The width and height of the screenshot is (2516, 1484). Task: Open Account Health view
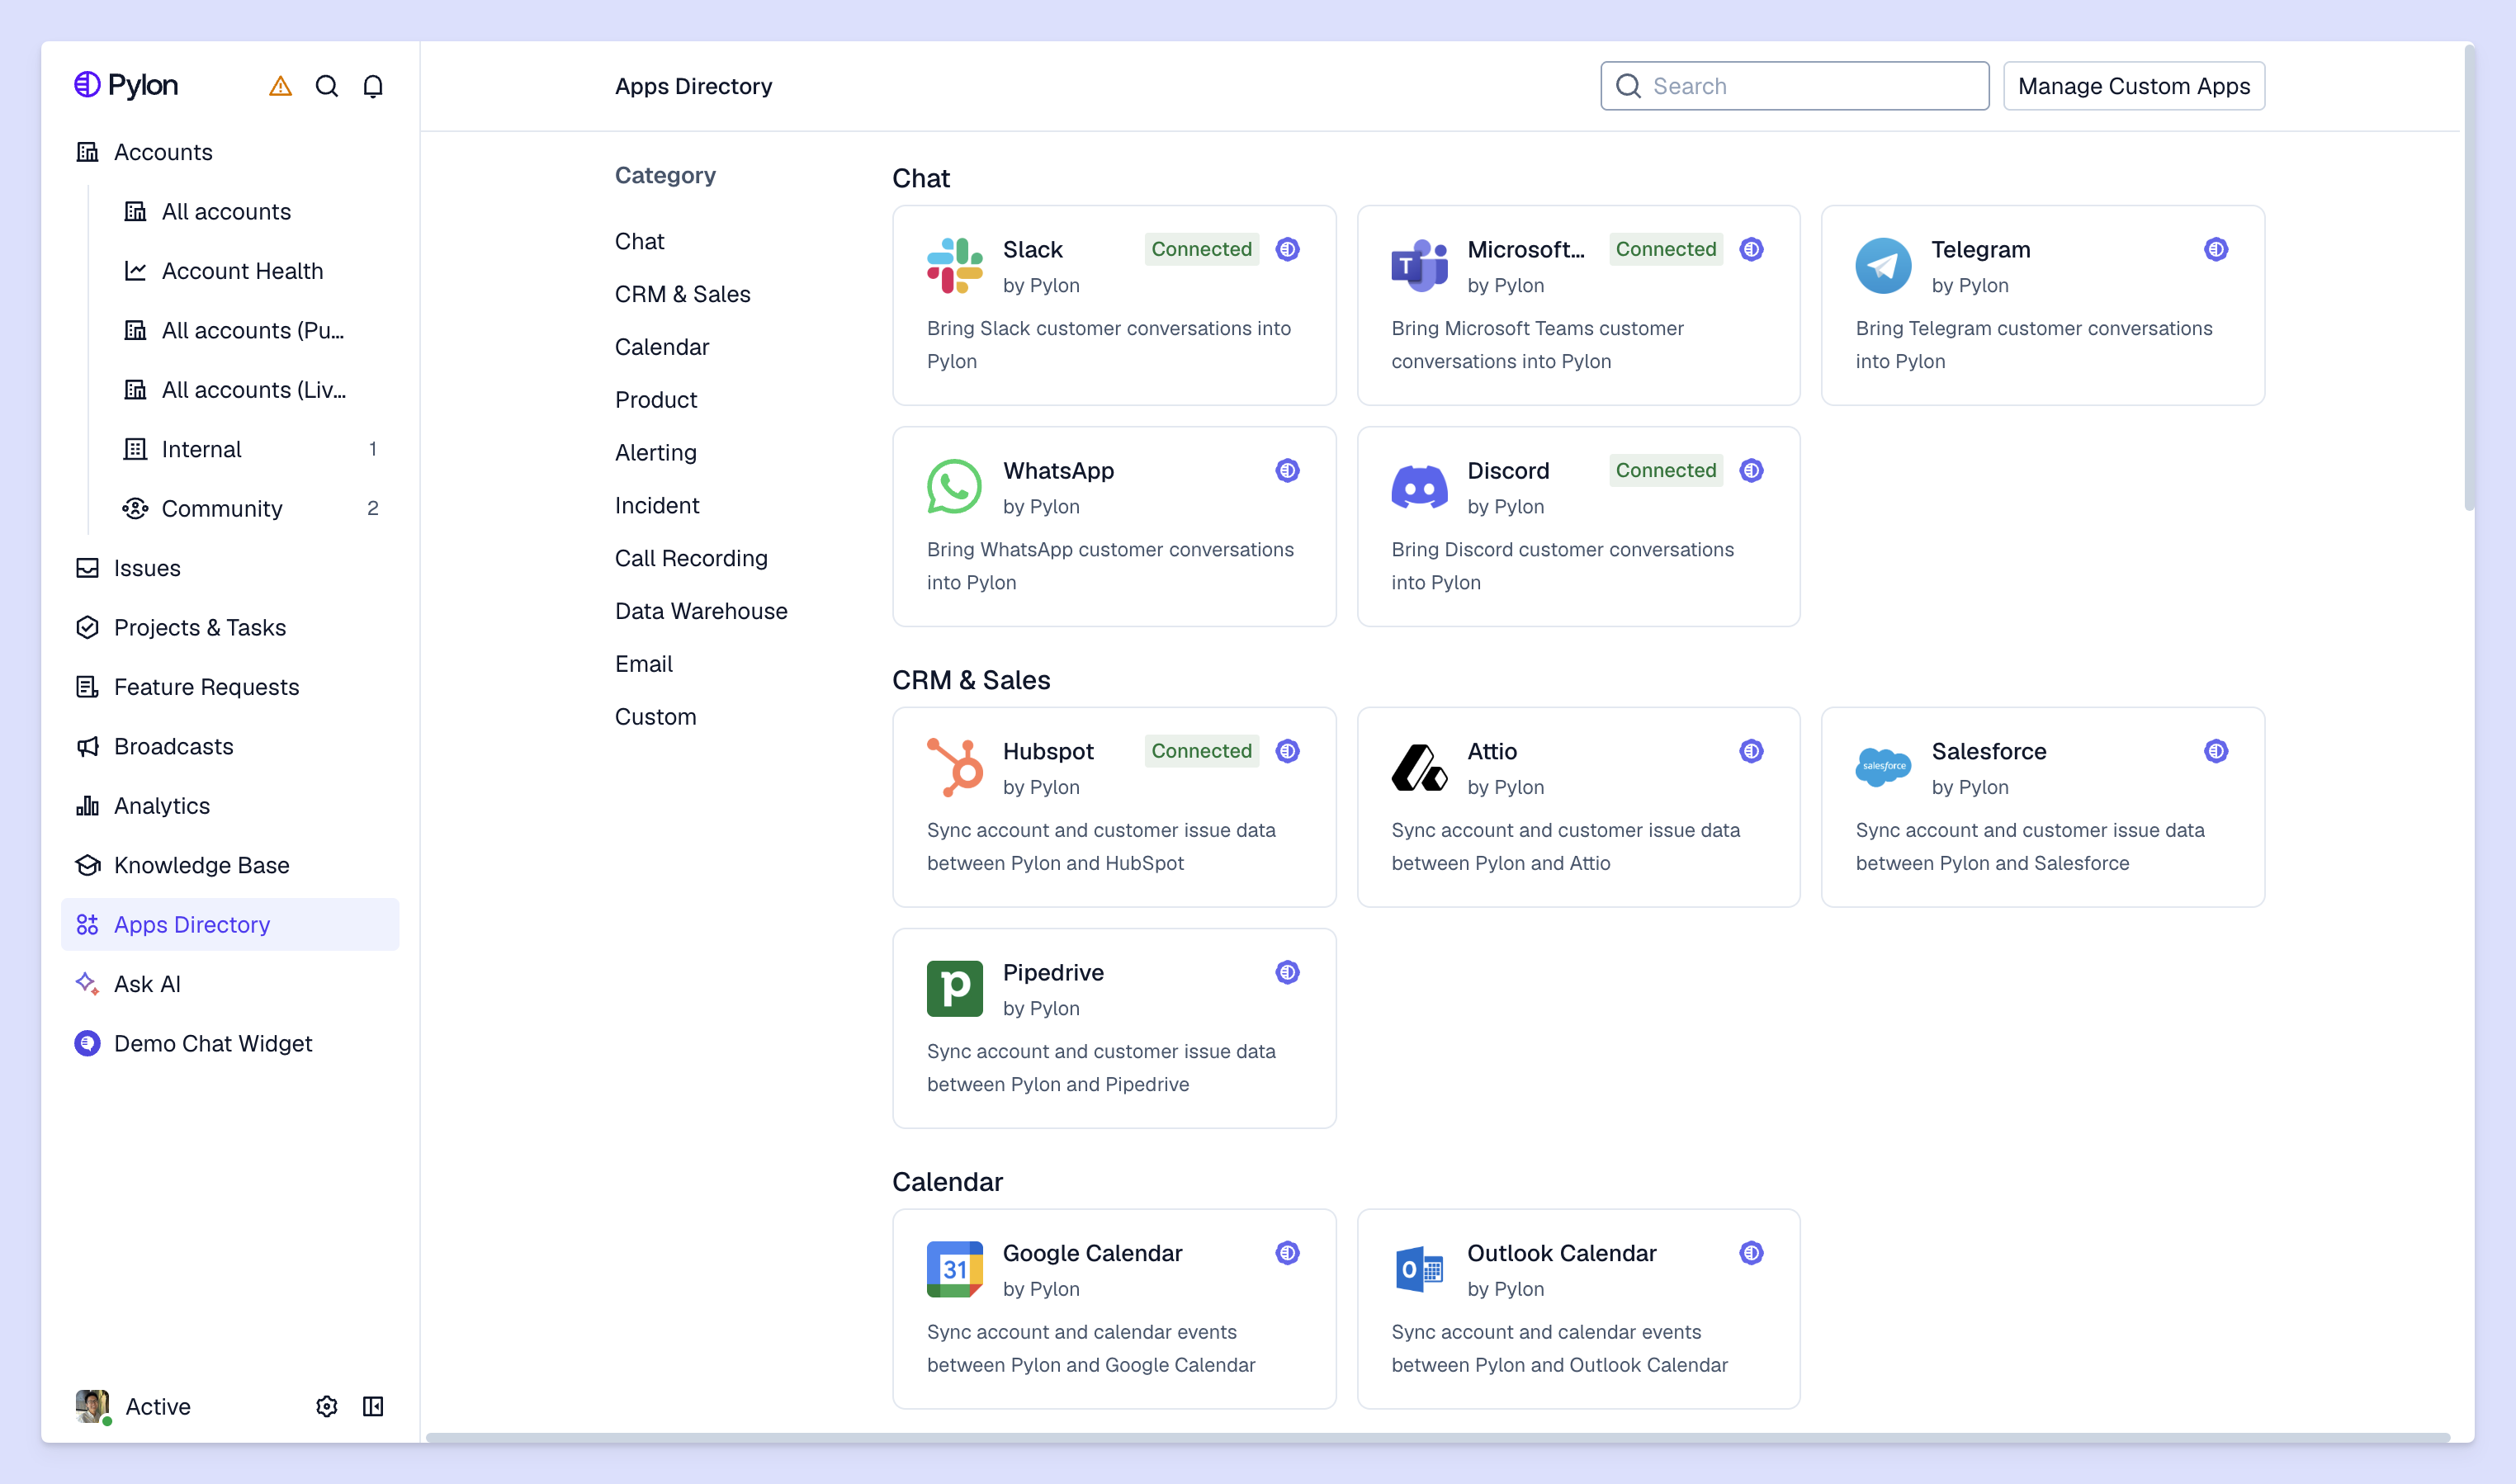click(254, 271)
